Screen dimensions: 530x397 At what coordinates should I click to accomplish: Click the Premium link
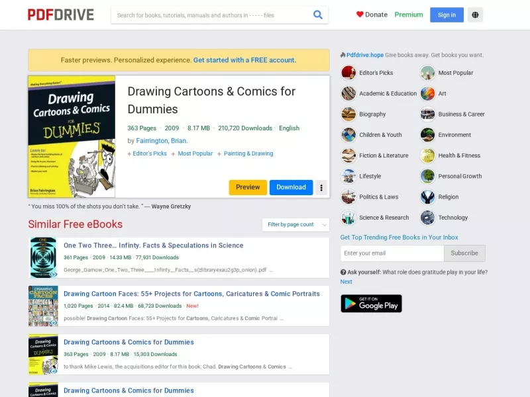click(409, 15)
